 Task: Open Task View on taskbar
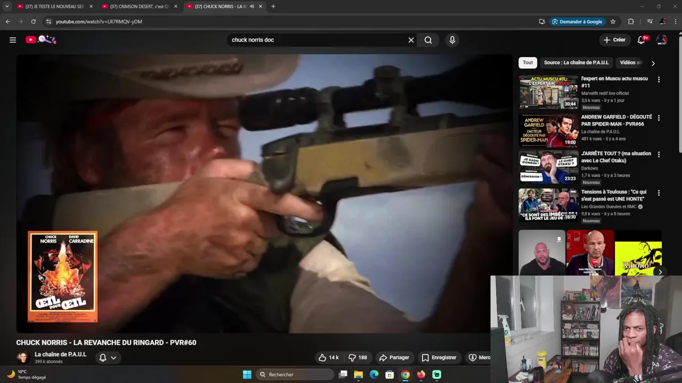(343, 374)
